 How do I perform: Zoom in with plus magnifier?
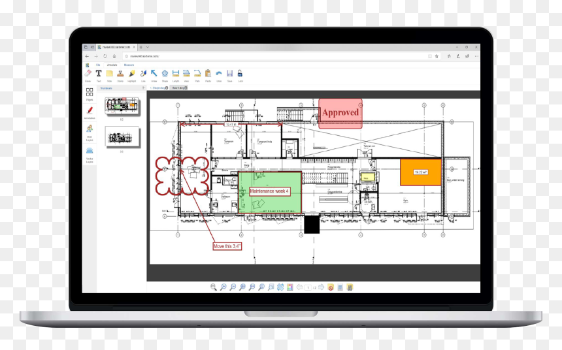click(223, 287)
